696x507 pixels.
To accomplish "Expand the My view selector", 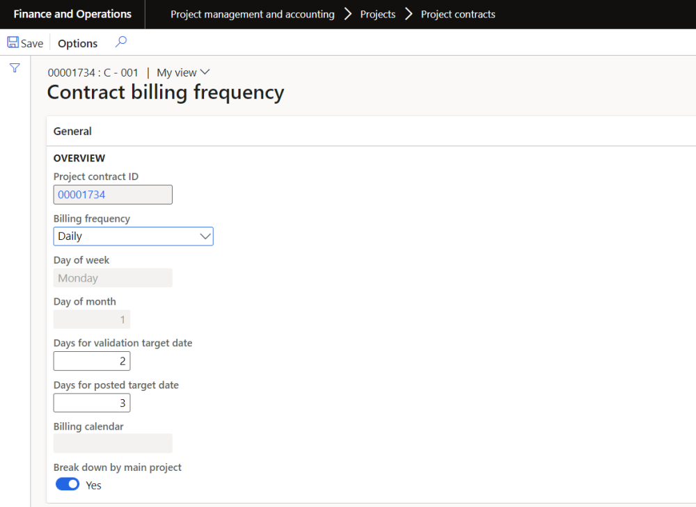I will 183,72.
